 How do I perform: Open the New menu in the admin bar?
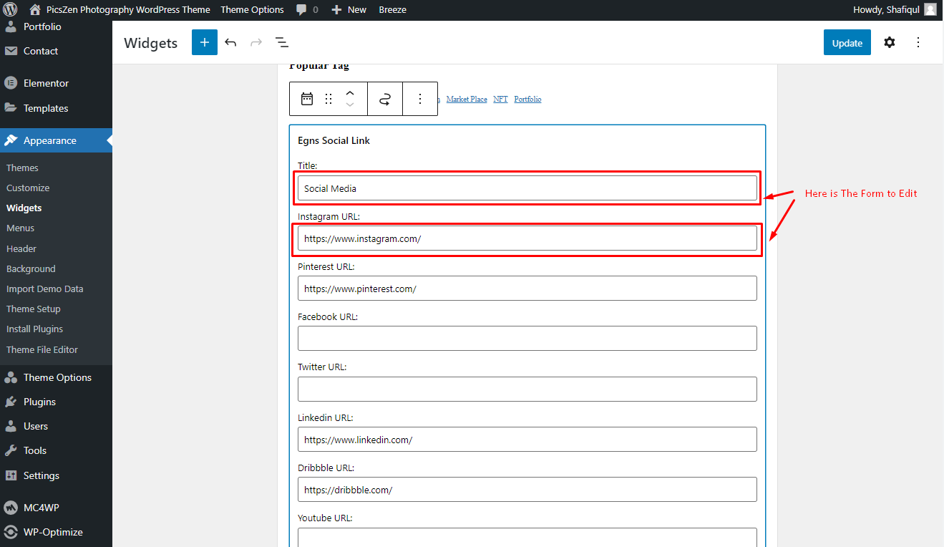(x=349, y=9)
